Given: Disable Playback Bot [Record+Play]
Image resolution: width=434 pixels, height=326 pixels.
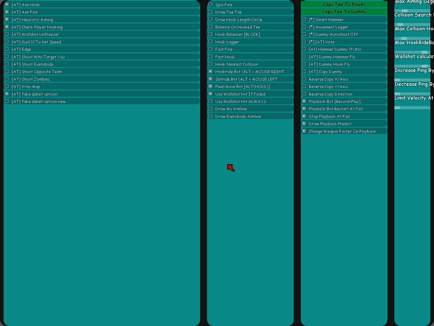Looking at the screenshot, I should (304, 101).
